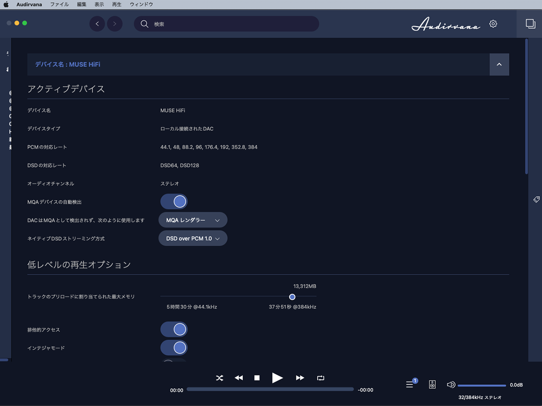The height and width of the screenshot is (406, 542).
Task: Click the remaining time -00:00
Action: pyautogui.click(x=365, y=390)
